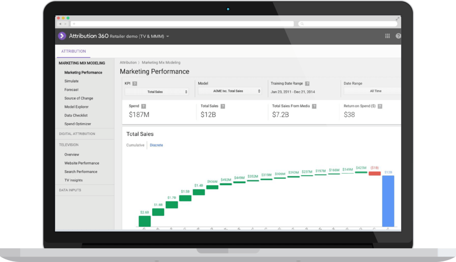This screenshot has height=262, width=456.
Task: Click help icon beside Total Sales From Media
Action: pyautogui.click(x=314, y=106)
